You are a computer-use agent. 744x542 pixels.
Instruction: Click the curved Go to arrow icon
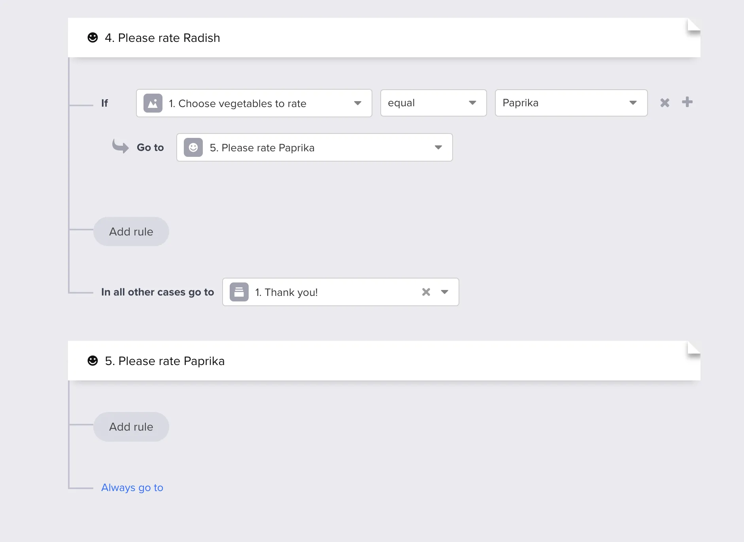coord(120,146)
